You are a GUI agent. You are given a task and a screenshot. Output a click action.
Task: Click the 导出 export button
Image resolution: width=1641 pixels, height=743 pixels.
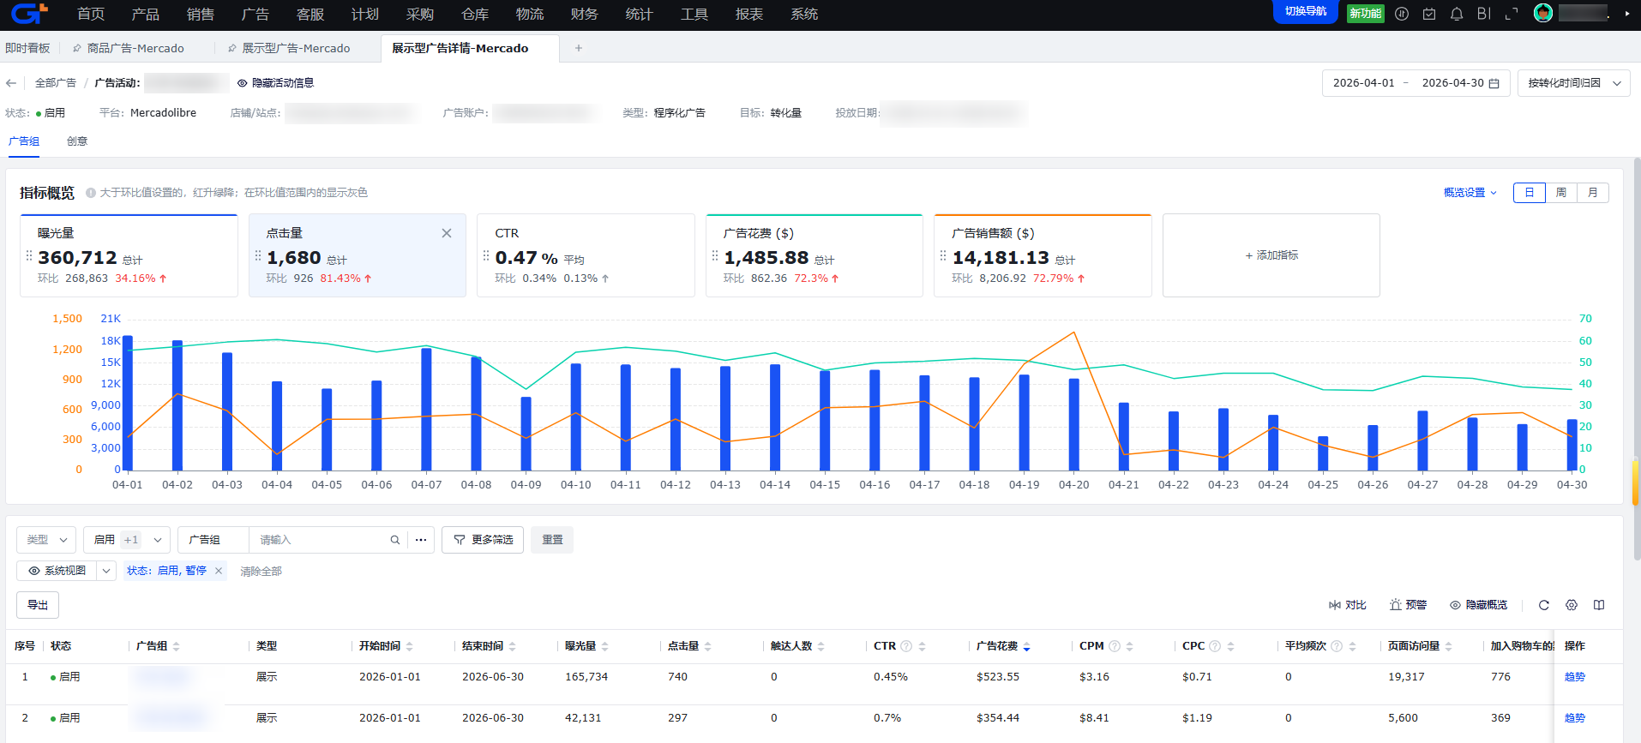pyautogui.click(x=38, y=605)
